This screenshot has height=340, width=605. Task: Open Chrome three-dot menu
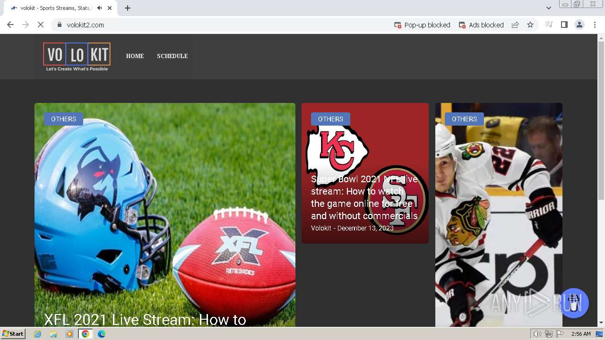tap(595, 25)
